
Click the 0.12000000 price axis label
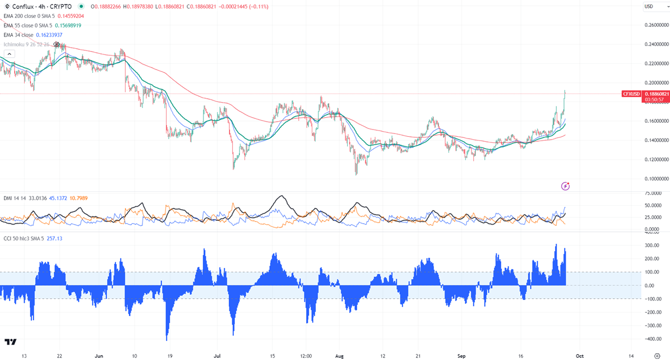click(657, 159)
